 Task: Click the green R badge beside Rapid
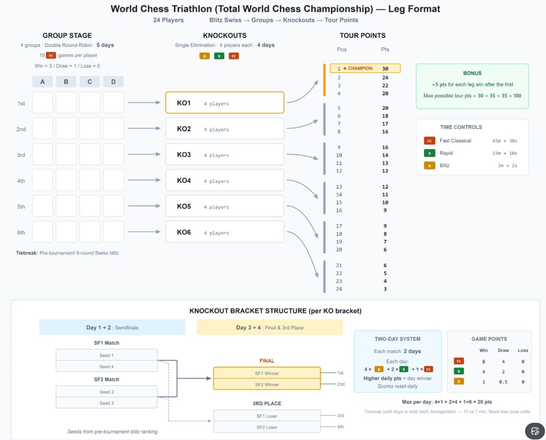coord(429,153)
